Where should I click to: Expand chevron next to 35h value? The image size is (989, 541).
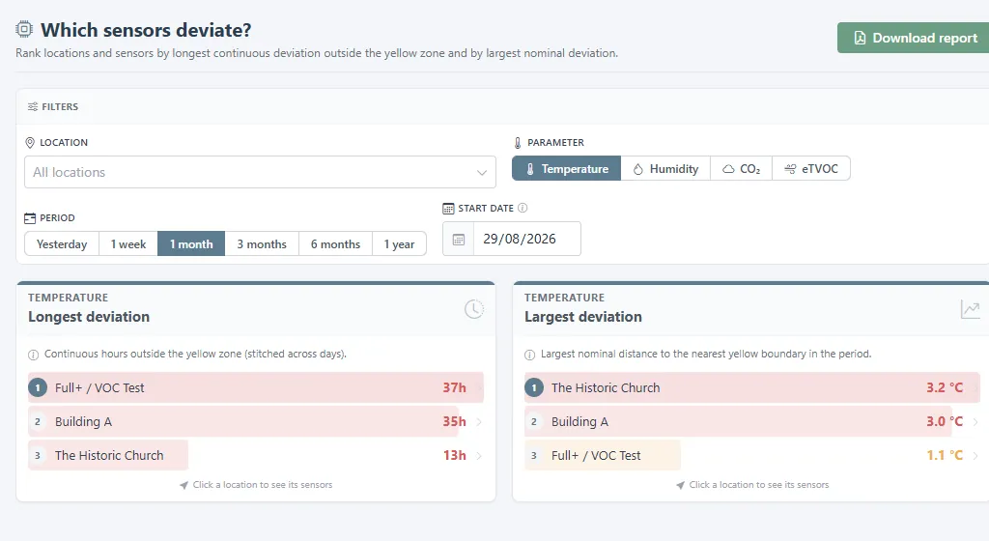(479, 422)
